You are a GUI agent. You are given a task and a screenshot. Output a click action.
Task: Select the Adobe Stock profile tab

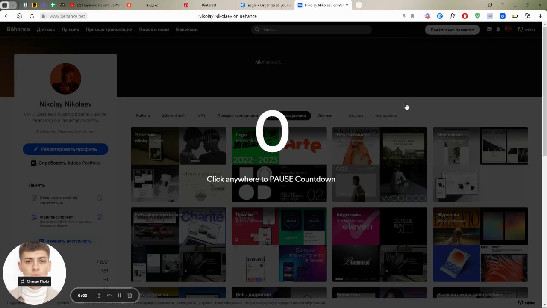[174, 116]
